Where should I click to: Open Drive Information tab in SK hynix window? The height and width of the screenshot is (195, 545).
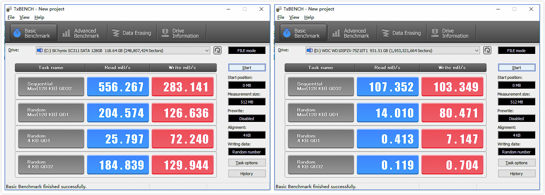(180, 33)
